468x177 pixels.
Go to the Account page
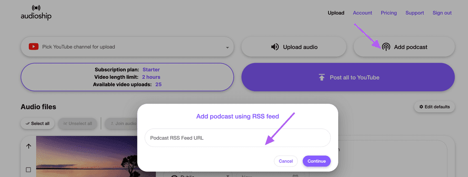(362, 13)
